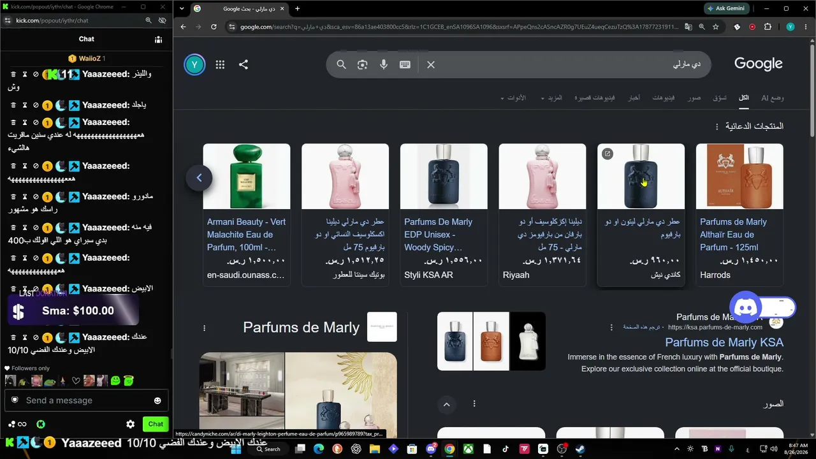
Task: Open the Styli KSA AR Woody Spicy product
Action: click(x=444, y=215)
